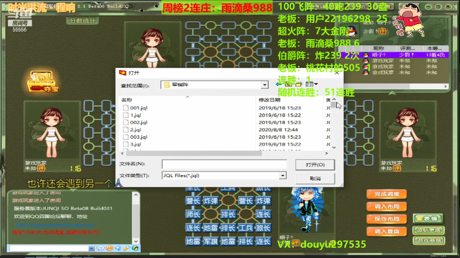The height and width of the screenshot is (258, 460).
Task: Select the file icon of 001.jql
Action: coord(125,108)
